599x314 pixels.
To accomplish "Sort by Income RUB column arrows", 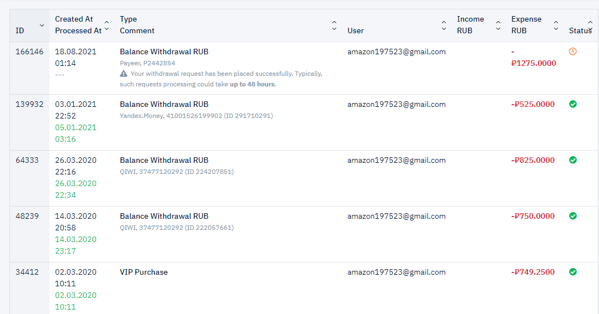I will click(498, 25).
